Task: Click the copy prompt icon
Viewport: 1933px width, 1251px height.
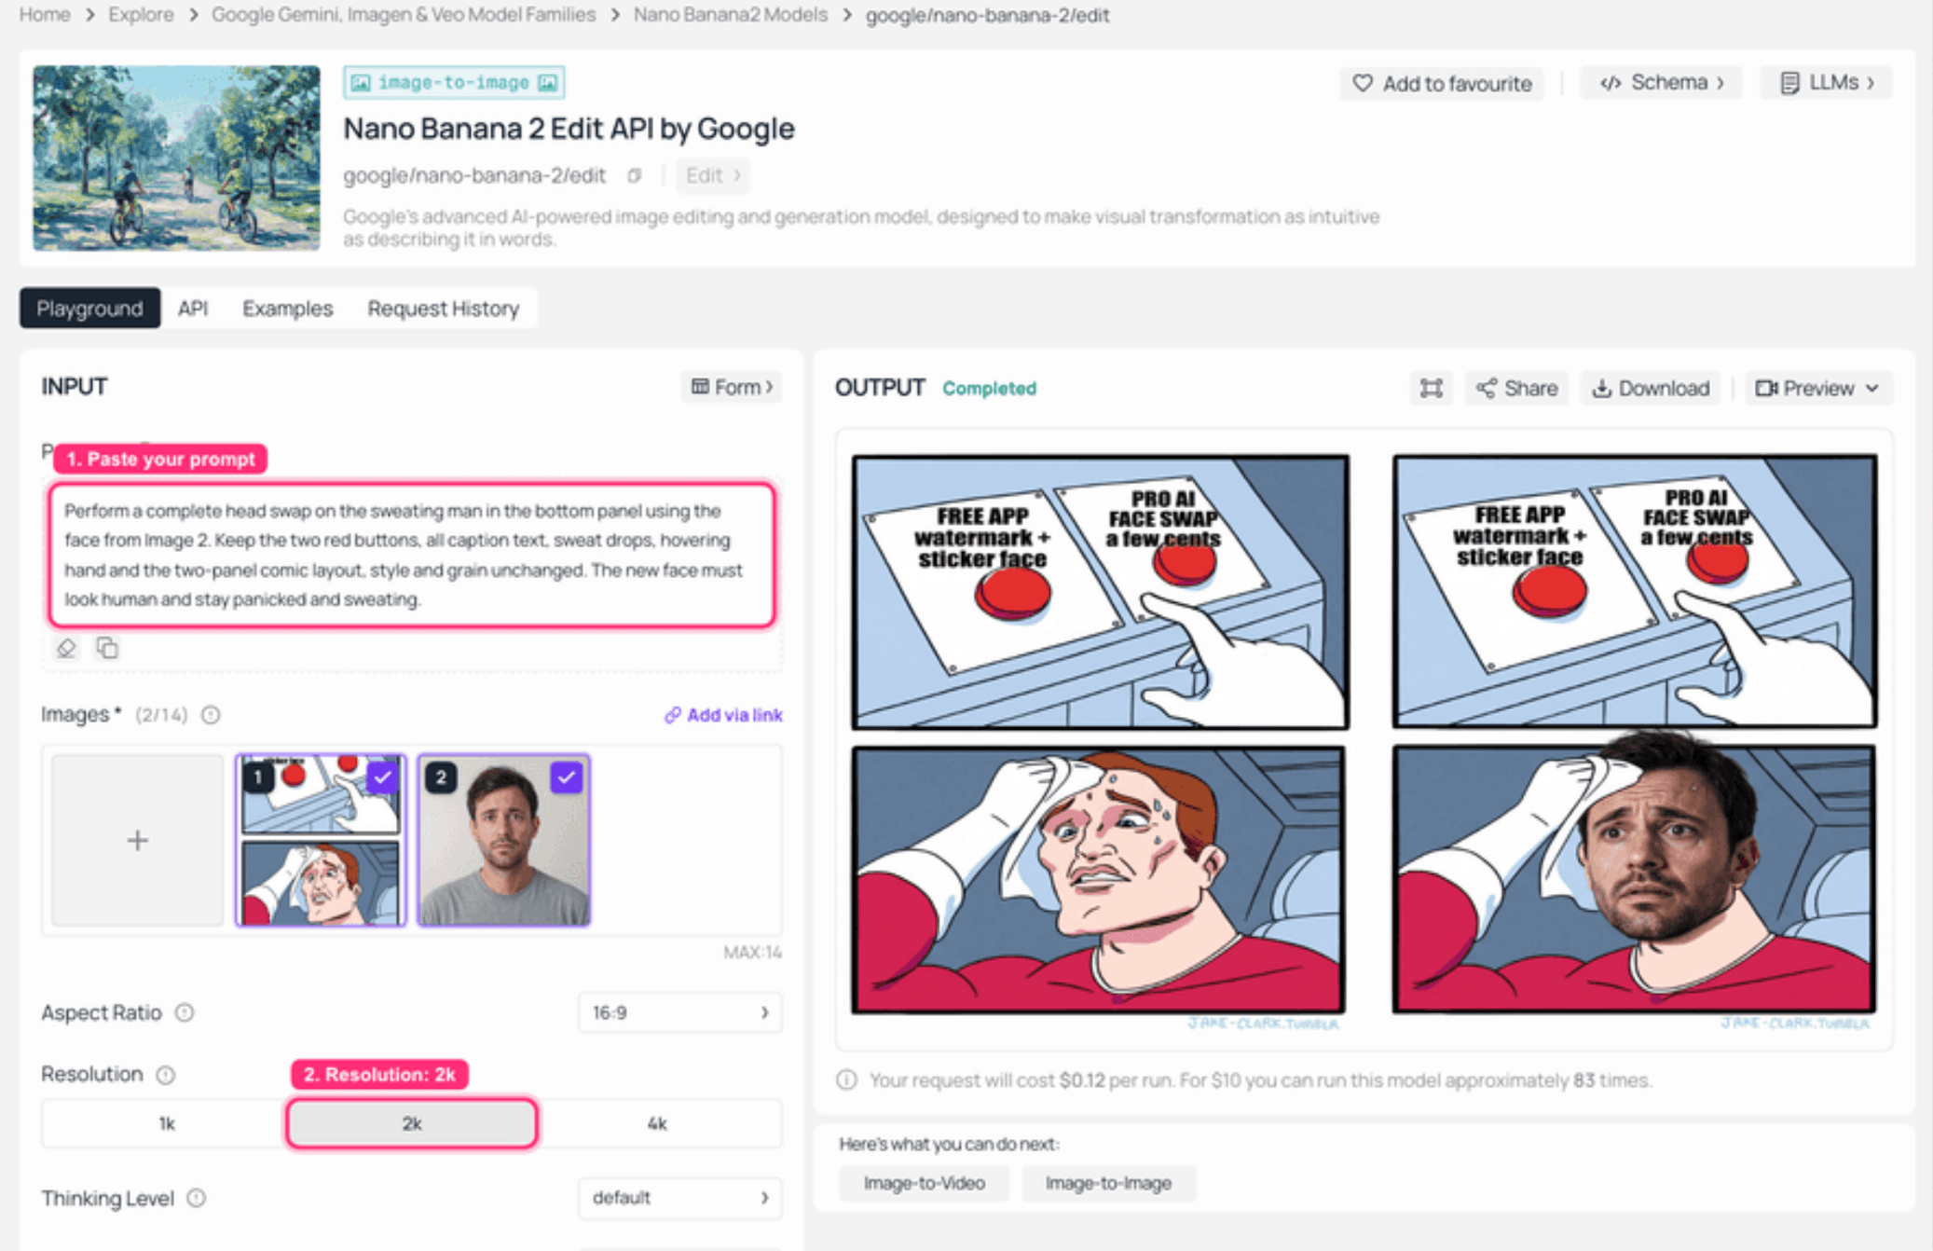Action: click(x=107, y=648)
